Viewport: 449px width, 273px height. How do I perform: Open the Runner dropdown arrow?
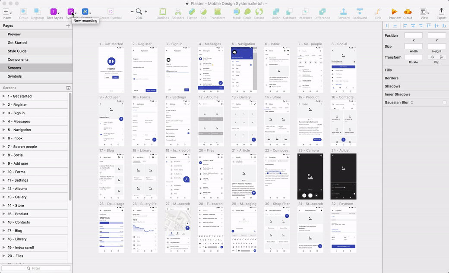coord(90,13)
